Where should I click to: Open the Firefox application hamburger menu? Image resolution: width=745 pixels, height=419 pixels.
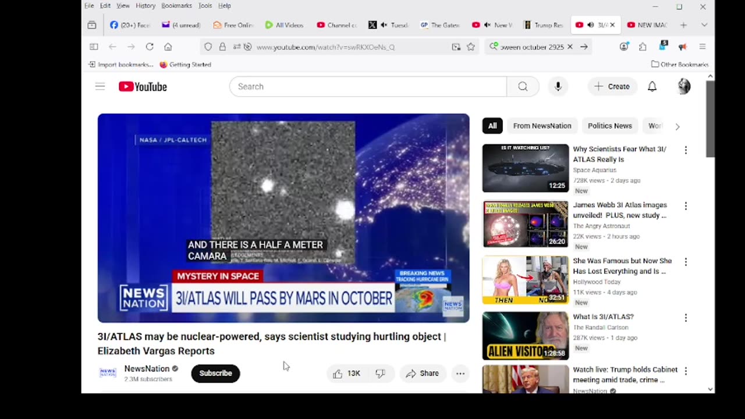pyautogui.click(x=703, y=47)
